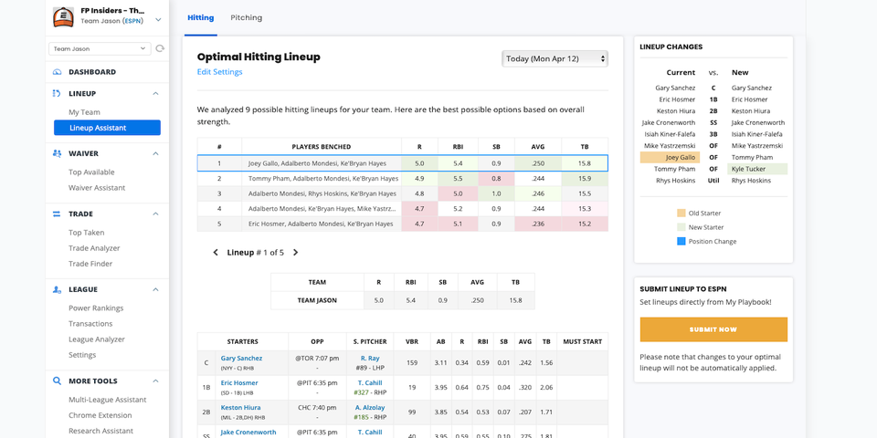The height and width of the screenshot is (438, 877).
Task: Open Eric Hosmer player link in starters
Action: pos(239,382)
